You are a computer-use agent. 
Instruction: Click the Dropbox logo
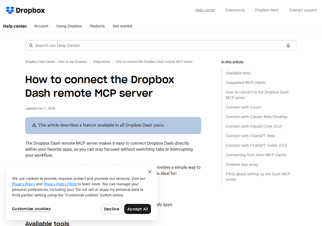point(25,10)
